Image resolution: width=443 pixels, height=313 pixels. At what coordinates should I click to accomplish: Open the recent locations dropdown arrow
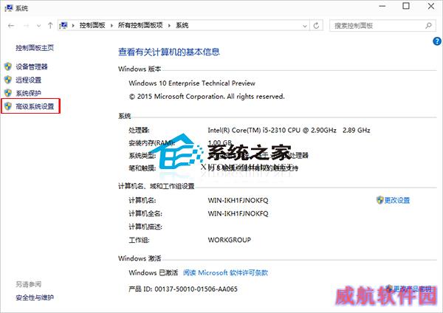tap(38, 26)
